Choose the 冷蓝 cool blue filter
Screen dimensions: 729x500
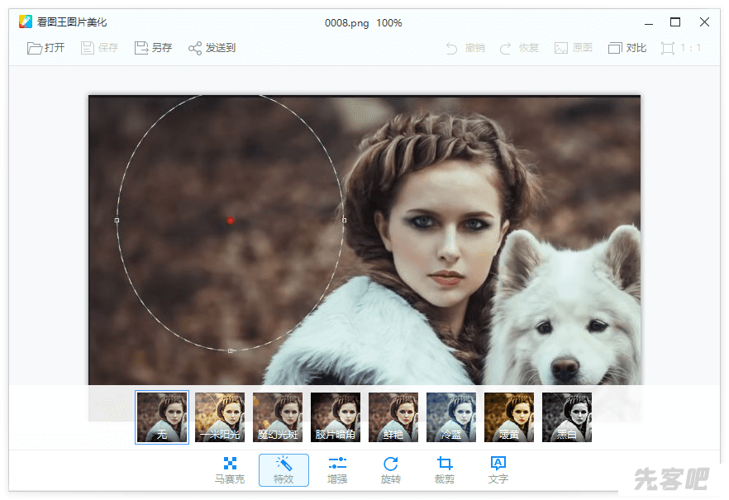tap(451, 417)
